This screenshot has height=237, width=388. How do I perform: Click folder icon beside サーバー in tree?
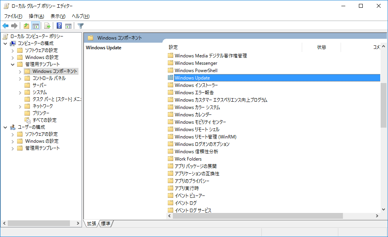point(27,85)
